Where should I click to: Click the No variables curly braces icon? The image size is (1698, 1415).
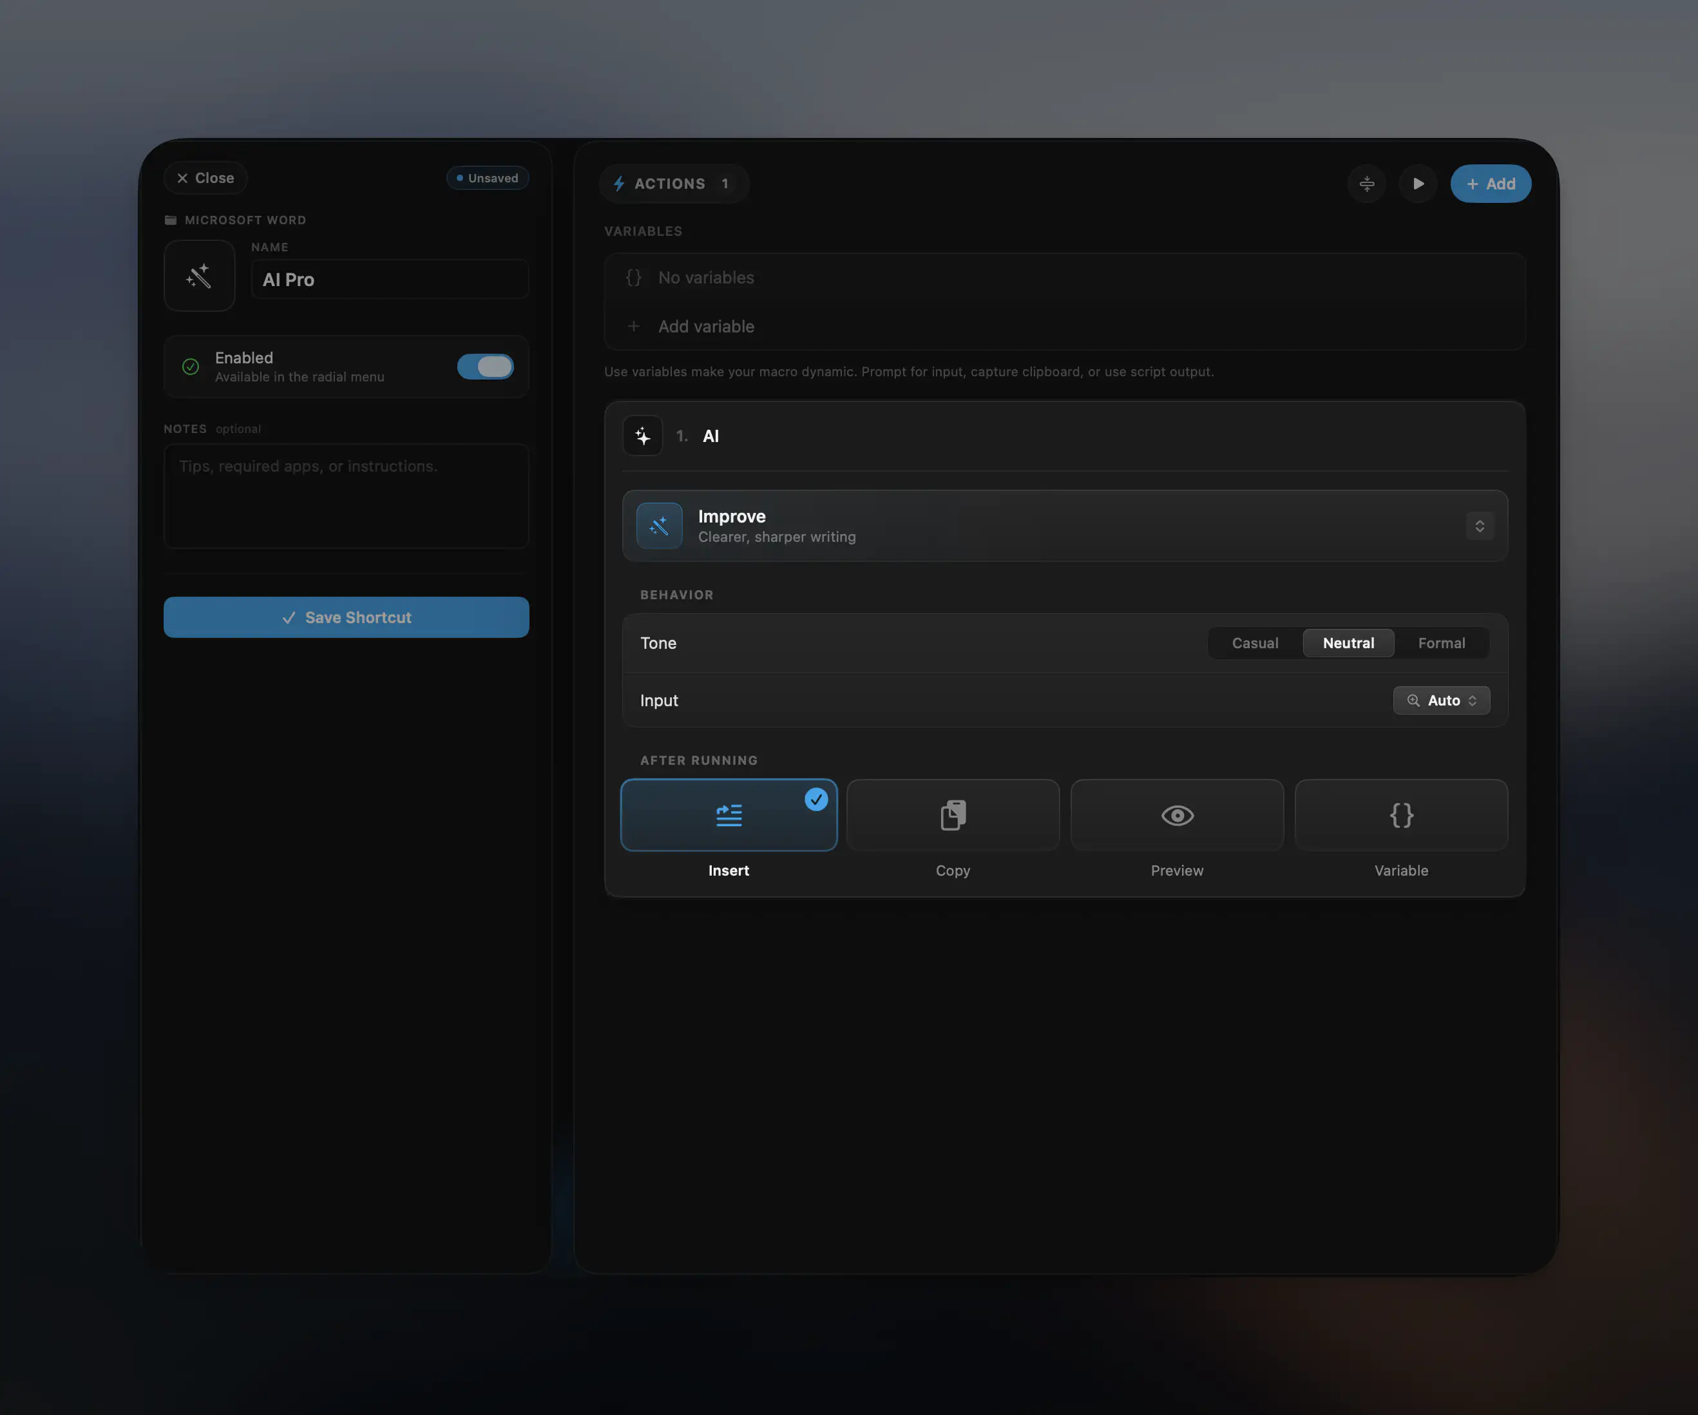633,278
